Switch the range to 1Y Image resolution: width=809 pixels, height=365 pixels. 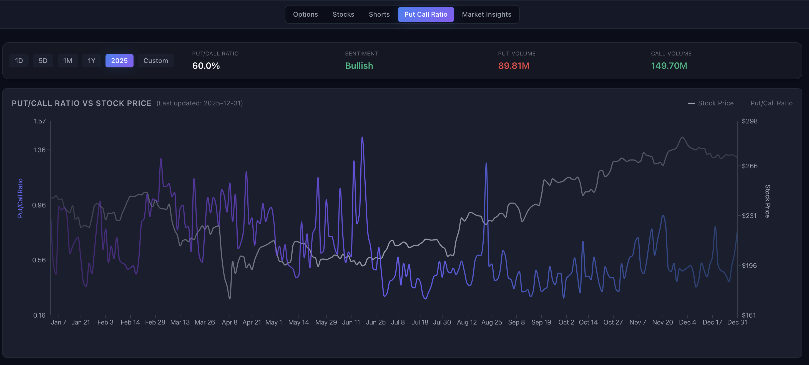[91, 60]
